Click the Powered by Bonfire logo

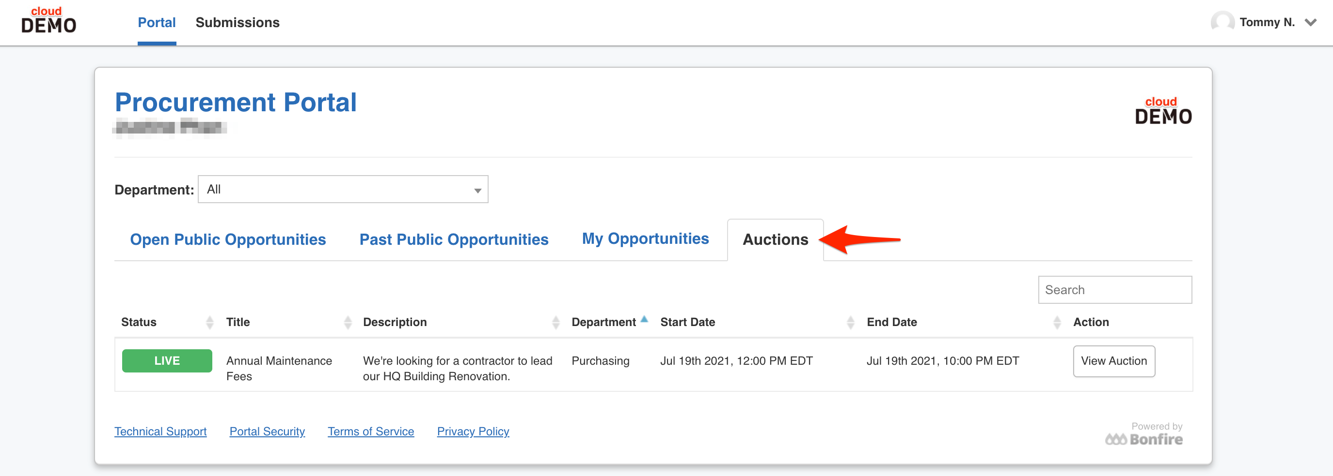coord(1144,434)
